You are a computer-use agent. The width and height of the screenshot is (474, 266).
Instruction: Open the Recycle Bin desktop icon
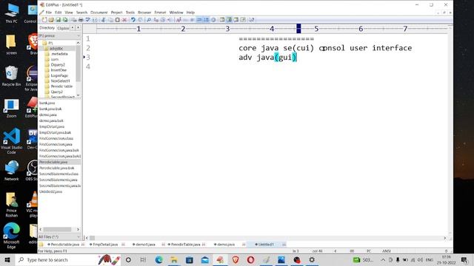pyautogui.click(x=12, y=76)
